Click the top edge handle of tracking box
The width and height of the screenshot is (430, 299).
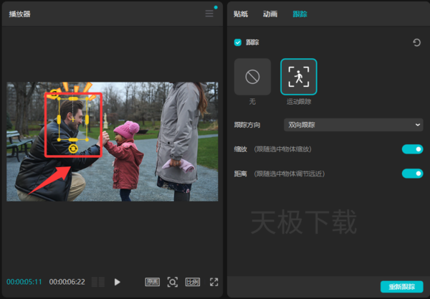[x=73, y=98]
